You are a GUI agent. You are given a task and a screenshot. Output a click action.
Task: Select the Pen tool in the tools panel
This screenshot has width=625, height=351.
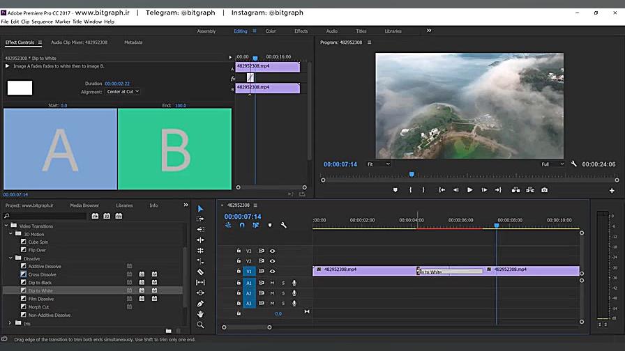(x=200, y=304)
